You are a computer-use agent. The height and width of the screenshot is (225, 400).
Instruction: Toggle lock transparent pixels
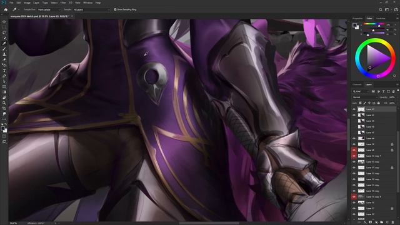tap(360, 103)
